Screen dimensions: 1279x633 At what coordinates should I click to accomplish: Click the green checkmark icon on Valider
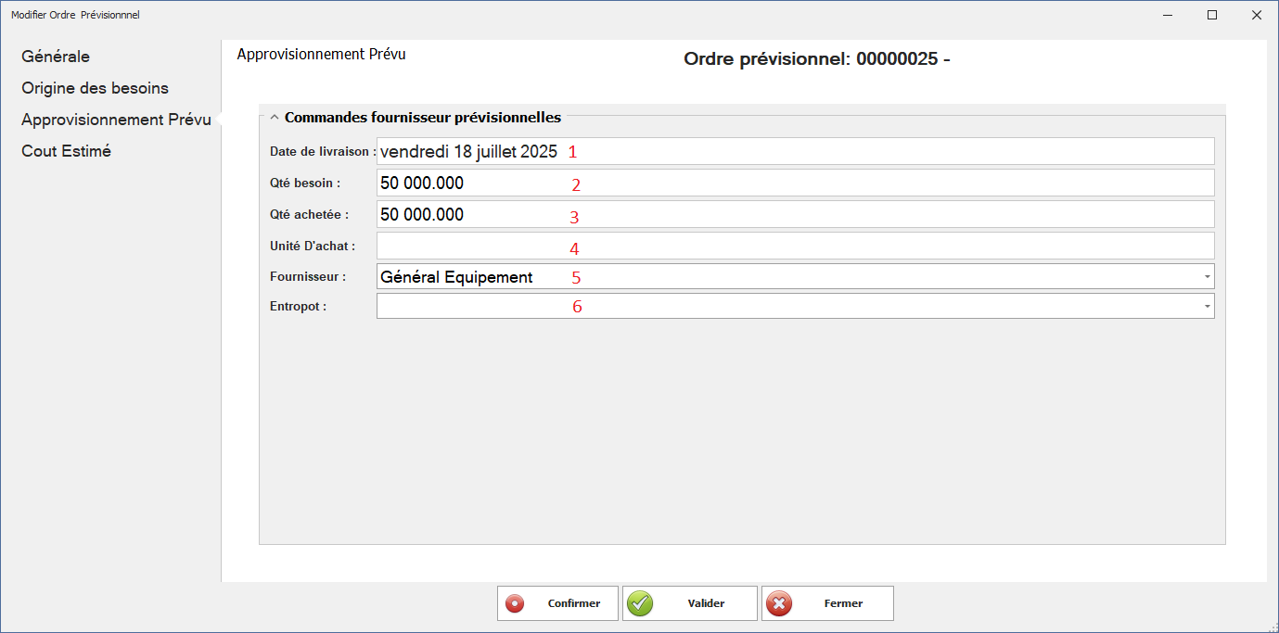[640, 603]
